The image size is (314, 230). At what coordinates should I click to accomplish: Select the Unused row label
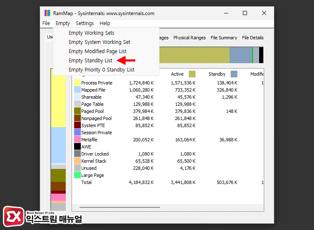point(89,168)
